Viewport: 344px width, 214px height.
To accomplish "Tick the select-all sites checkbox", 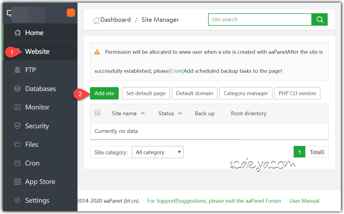I will coord(97,113).
